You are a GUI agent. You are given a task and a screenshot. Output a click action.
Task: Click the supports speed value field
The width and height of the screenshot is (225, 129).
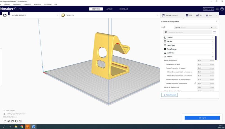pos(206,83)
